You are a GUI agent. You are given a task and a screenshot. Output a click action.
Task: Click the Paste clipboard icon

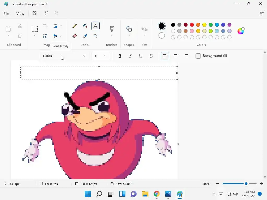(x=8, y=29)
